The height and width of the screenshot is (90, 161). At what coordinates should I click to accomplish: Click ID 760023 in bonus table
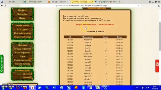point(70,45)
